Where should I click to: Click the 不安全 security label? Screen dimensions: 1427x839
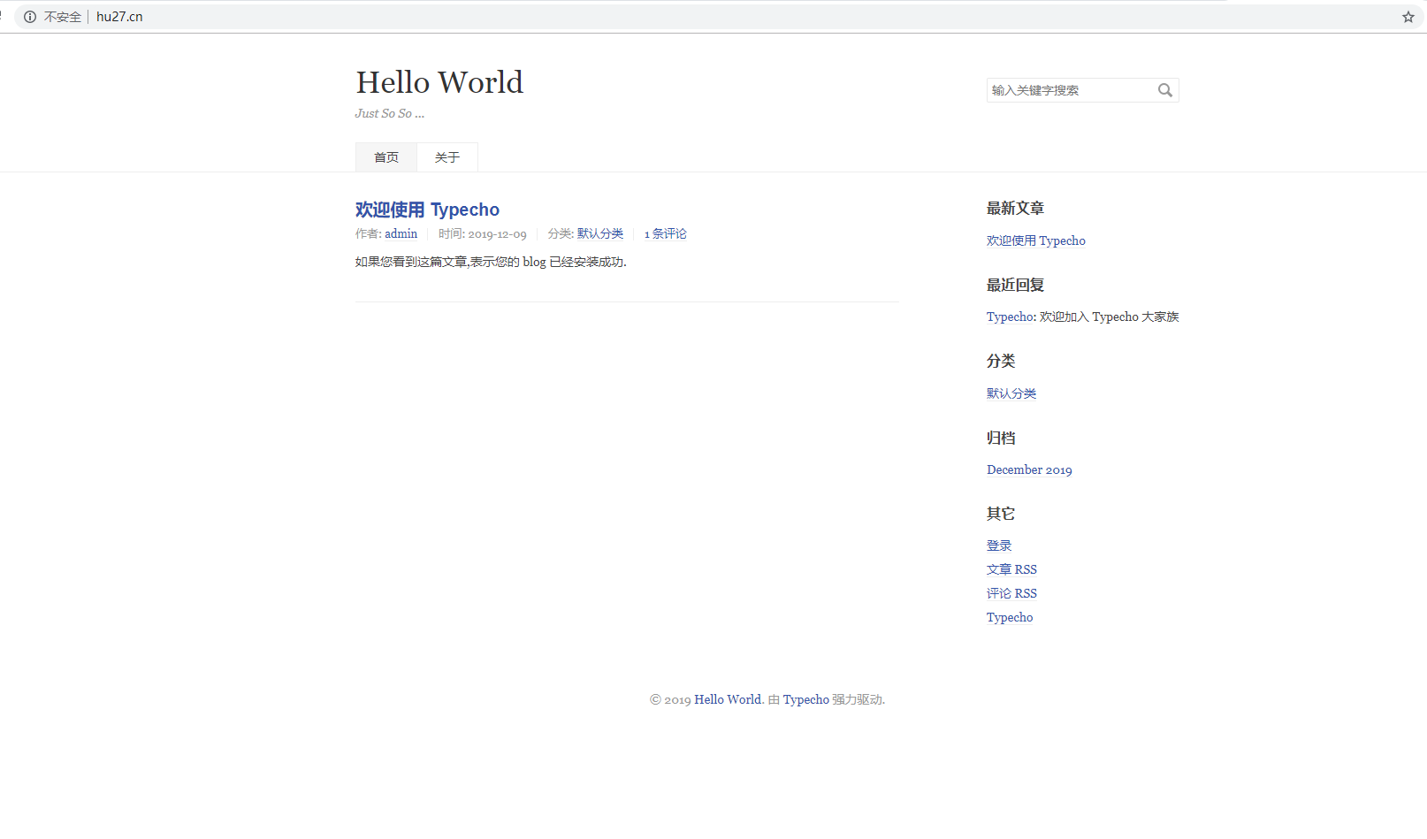tap(63, 17)
